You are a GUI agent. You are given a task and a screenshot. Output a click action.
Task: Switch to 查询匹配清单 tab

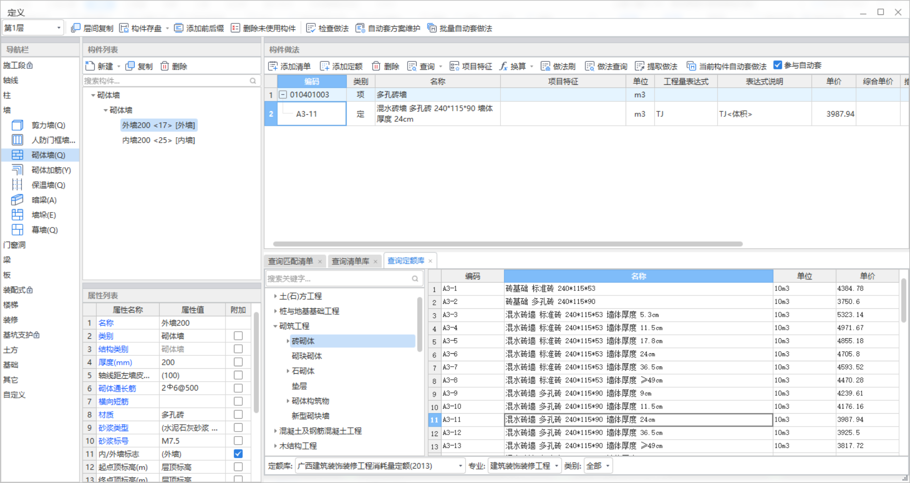290,261
